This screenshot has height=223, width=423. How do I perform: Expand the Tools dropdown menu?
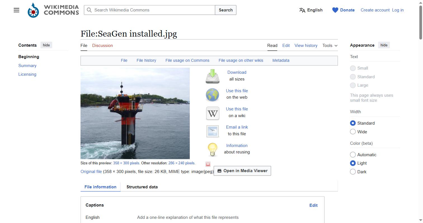click(x=330, y=46)
